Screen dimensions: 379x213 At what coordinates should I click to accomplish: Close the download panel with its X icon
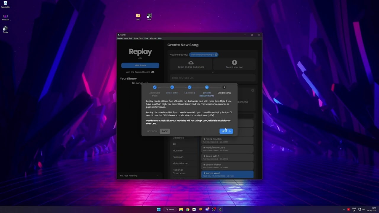(x=253, y=90)
